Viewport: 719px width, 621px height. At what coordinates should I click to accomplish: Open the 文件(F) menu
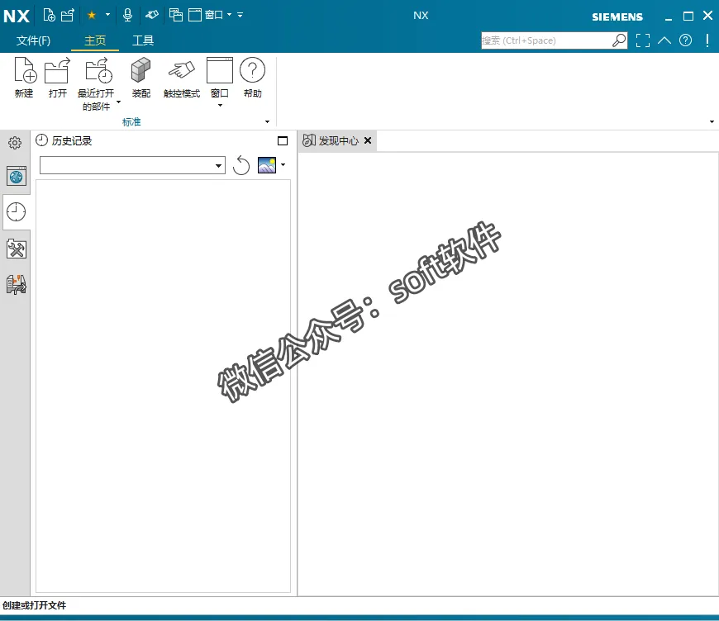pos(34,40)
